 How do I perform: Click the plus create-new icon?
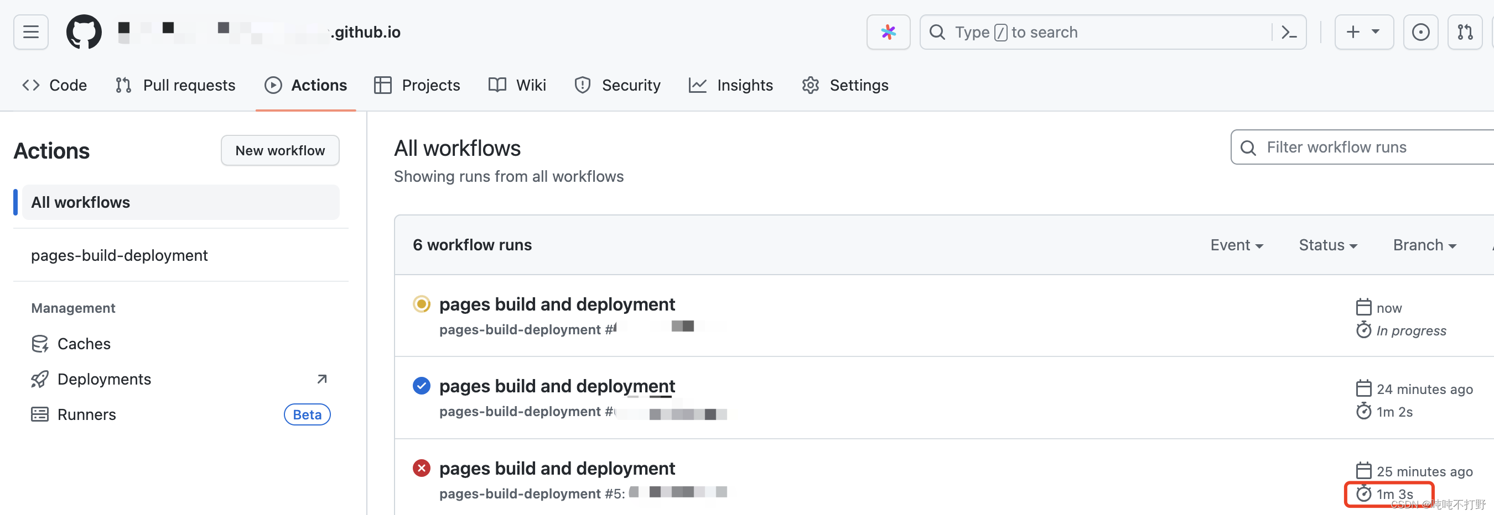[1352, 32]
